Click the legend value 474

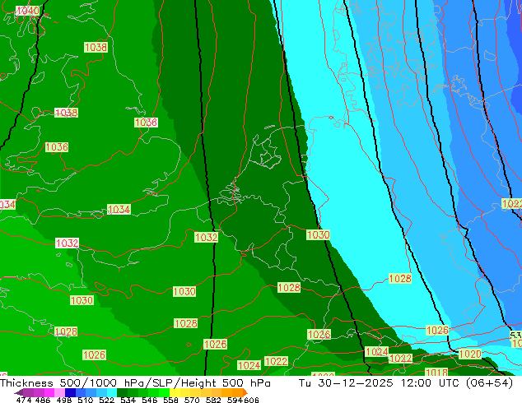pos(24,400)
